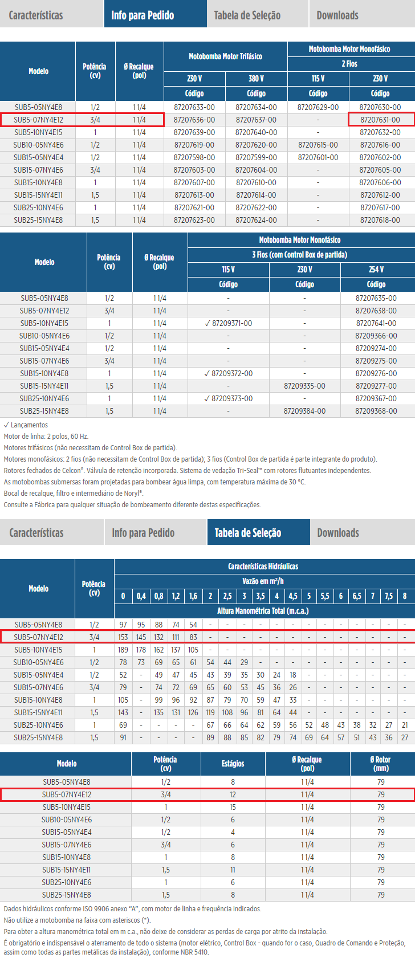
Task: Open the grey Tabela de Seleção tab
Action: [247, 15]
